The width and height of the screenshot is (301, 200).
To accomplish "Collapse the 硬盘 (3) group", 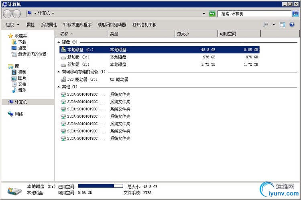I will point(59,42).
